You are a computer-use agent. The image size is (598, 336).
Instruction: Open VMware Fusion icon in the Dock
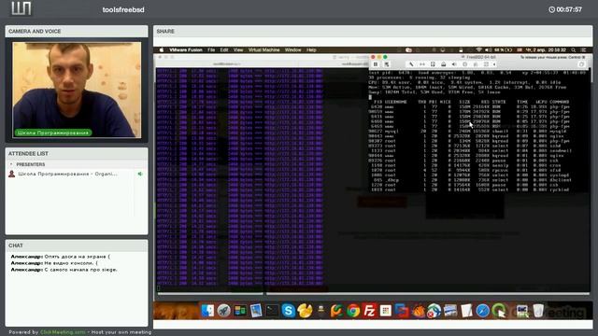402,311
